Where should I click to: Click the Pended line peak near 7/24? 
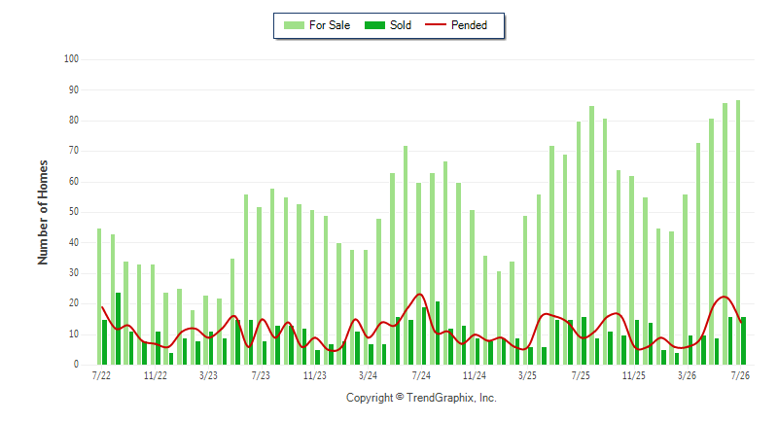420,294
